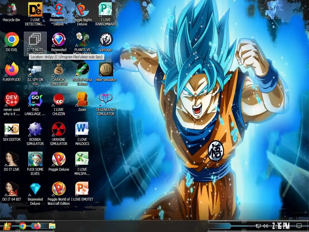309x232 pixels.
Task: Open the volume speaker tray icon
Action: tap(266, 226)
